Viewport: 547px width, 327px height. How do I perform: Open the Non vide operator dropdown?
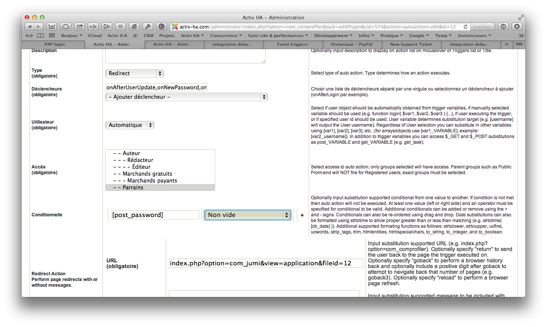[x=247, y=215]
